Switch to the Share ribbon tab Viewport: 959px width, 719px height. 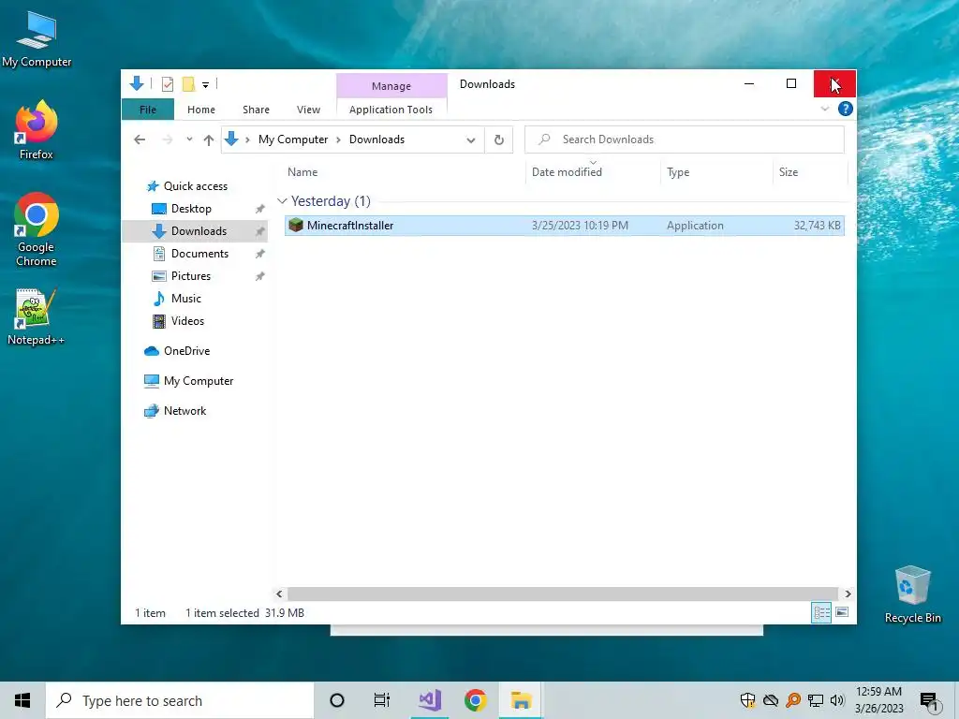[256, 110]
